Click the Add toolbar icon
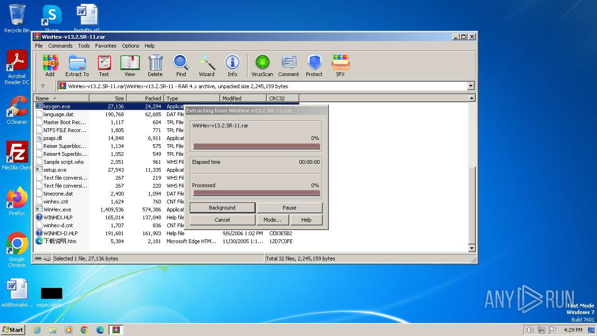The image size is (597, 336). click(50, 65)
